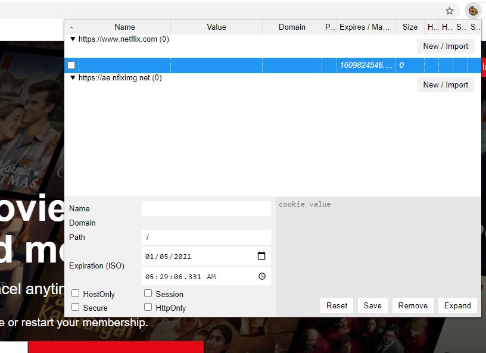This screenshot has width=486, height=353.
Task: Click the '-' column header
Action: pyautogui.click(x=71, y=27)
